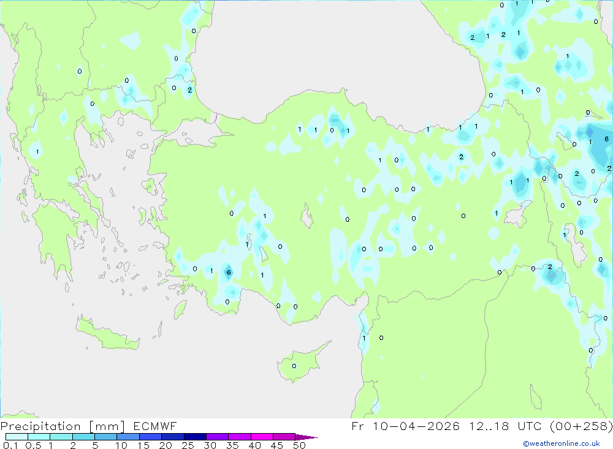Viewport: 613px width, 449px height.
Task: Click the "ECMWF" model label
Action: pos(155,426)
